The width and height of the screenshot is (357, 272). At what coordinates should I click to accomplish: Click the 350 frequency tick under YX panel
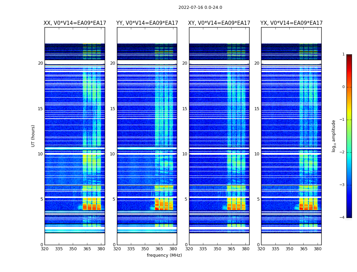point(289,249)
